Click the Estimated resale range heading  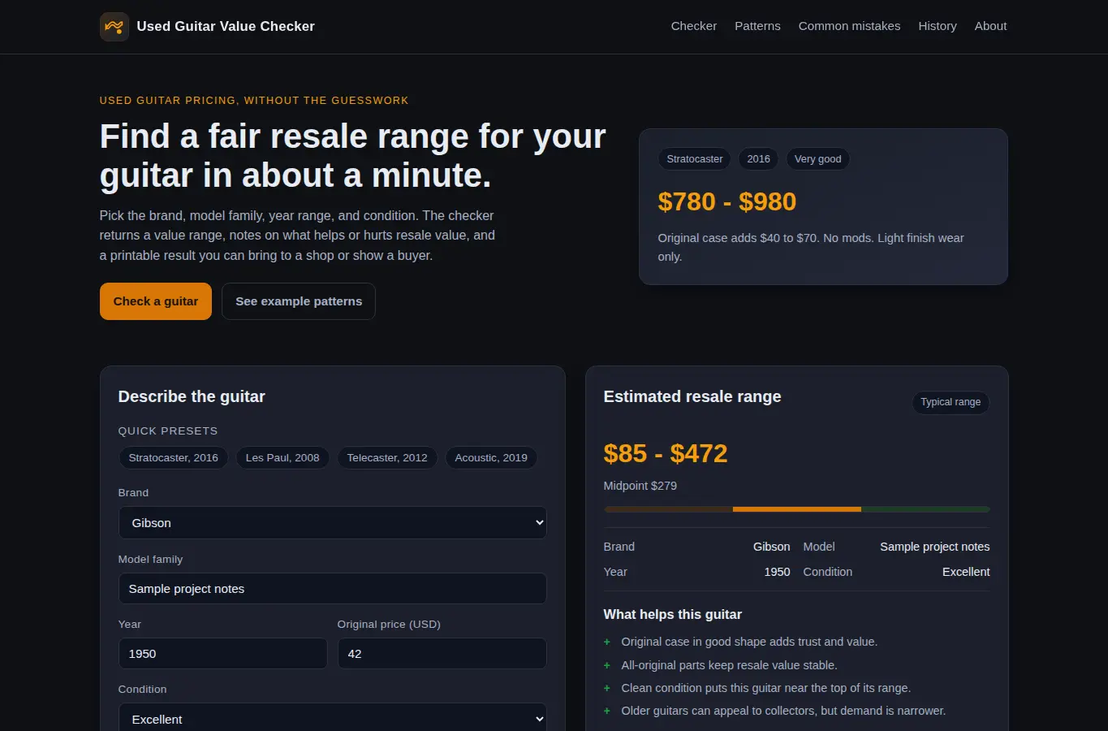pyautogui.click(x=692, y=396)
